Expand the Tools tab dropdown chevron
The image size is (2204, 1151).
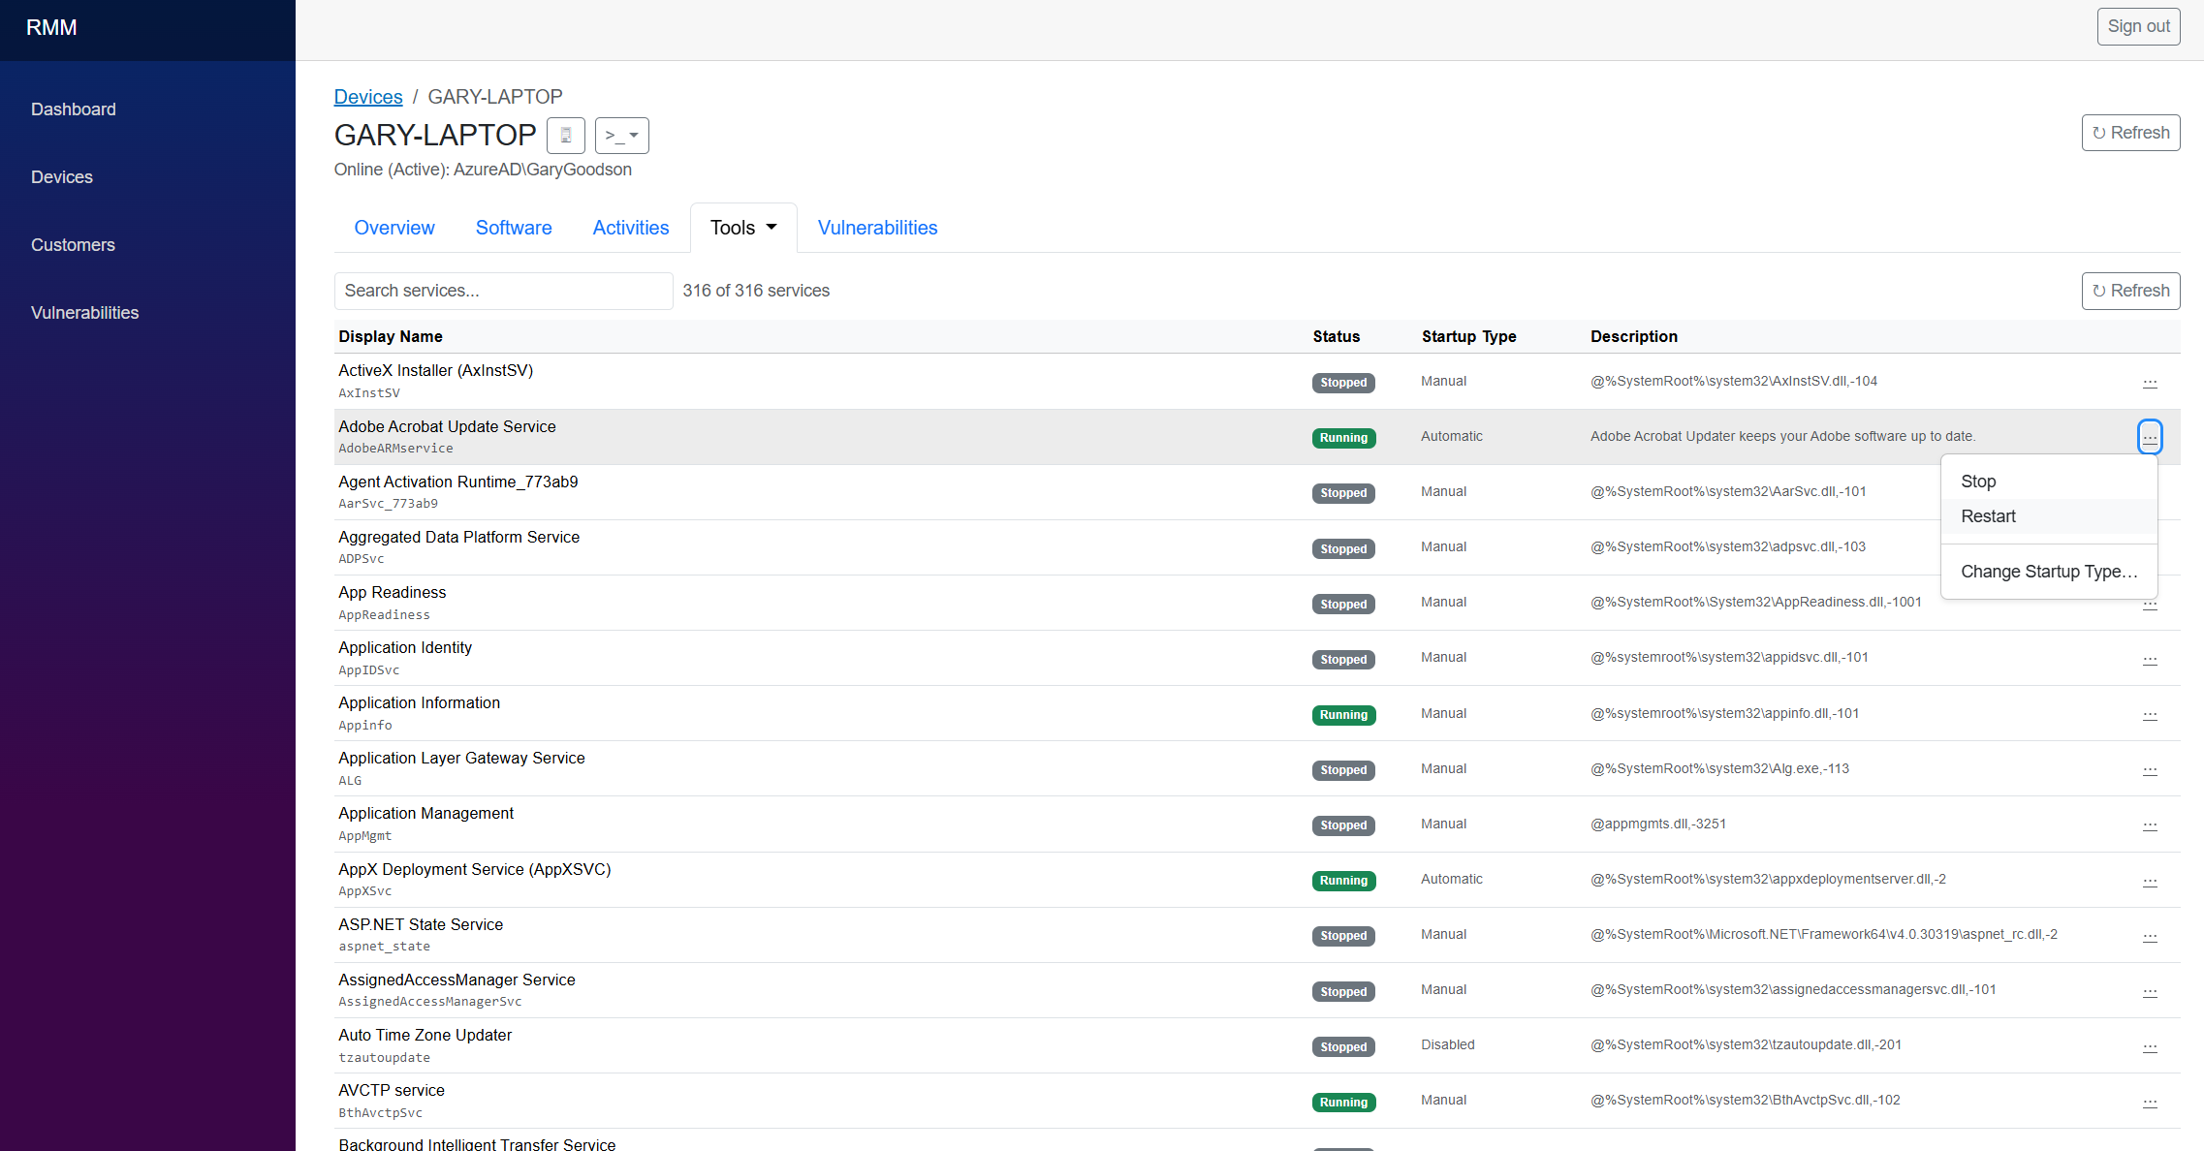[x=771, y=227]
